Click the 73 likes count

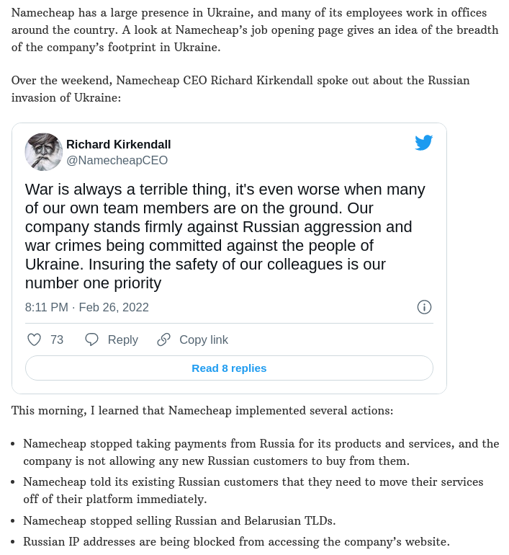(57, 339)
